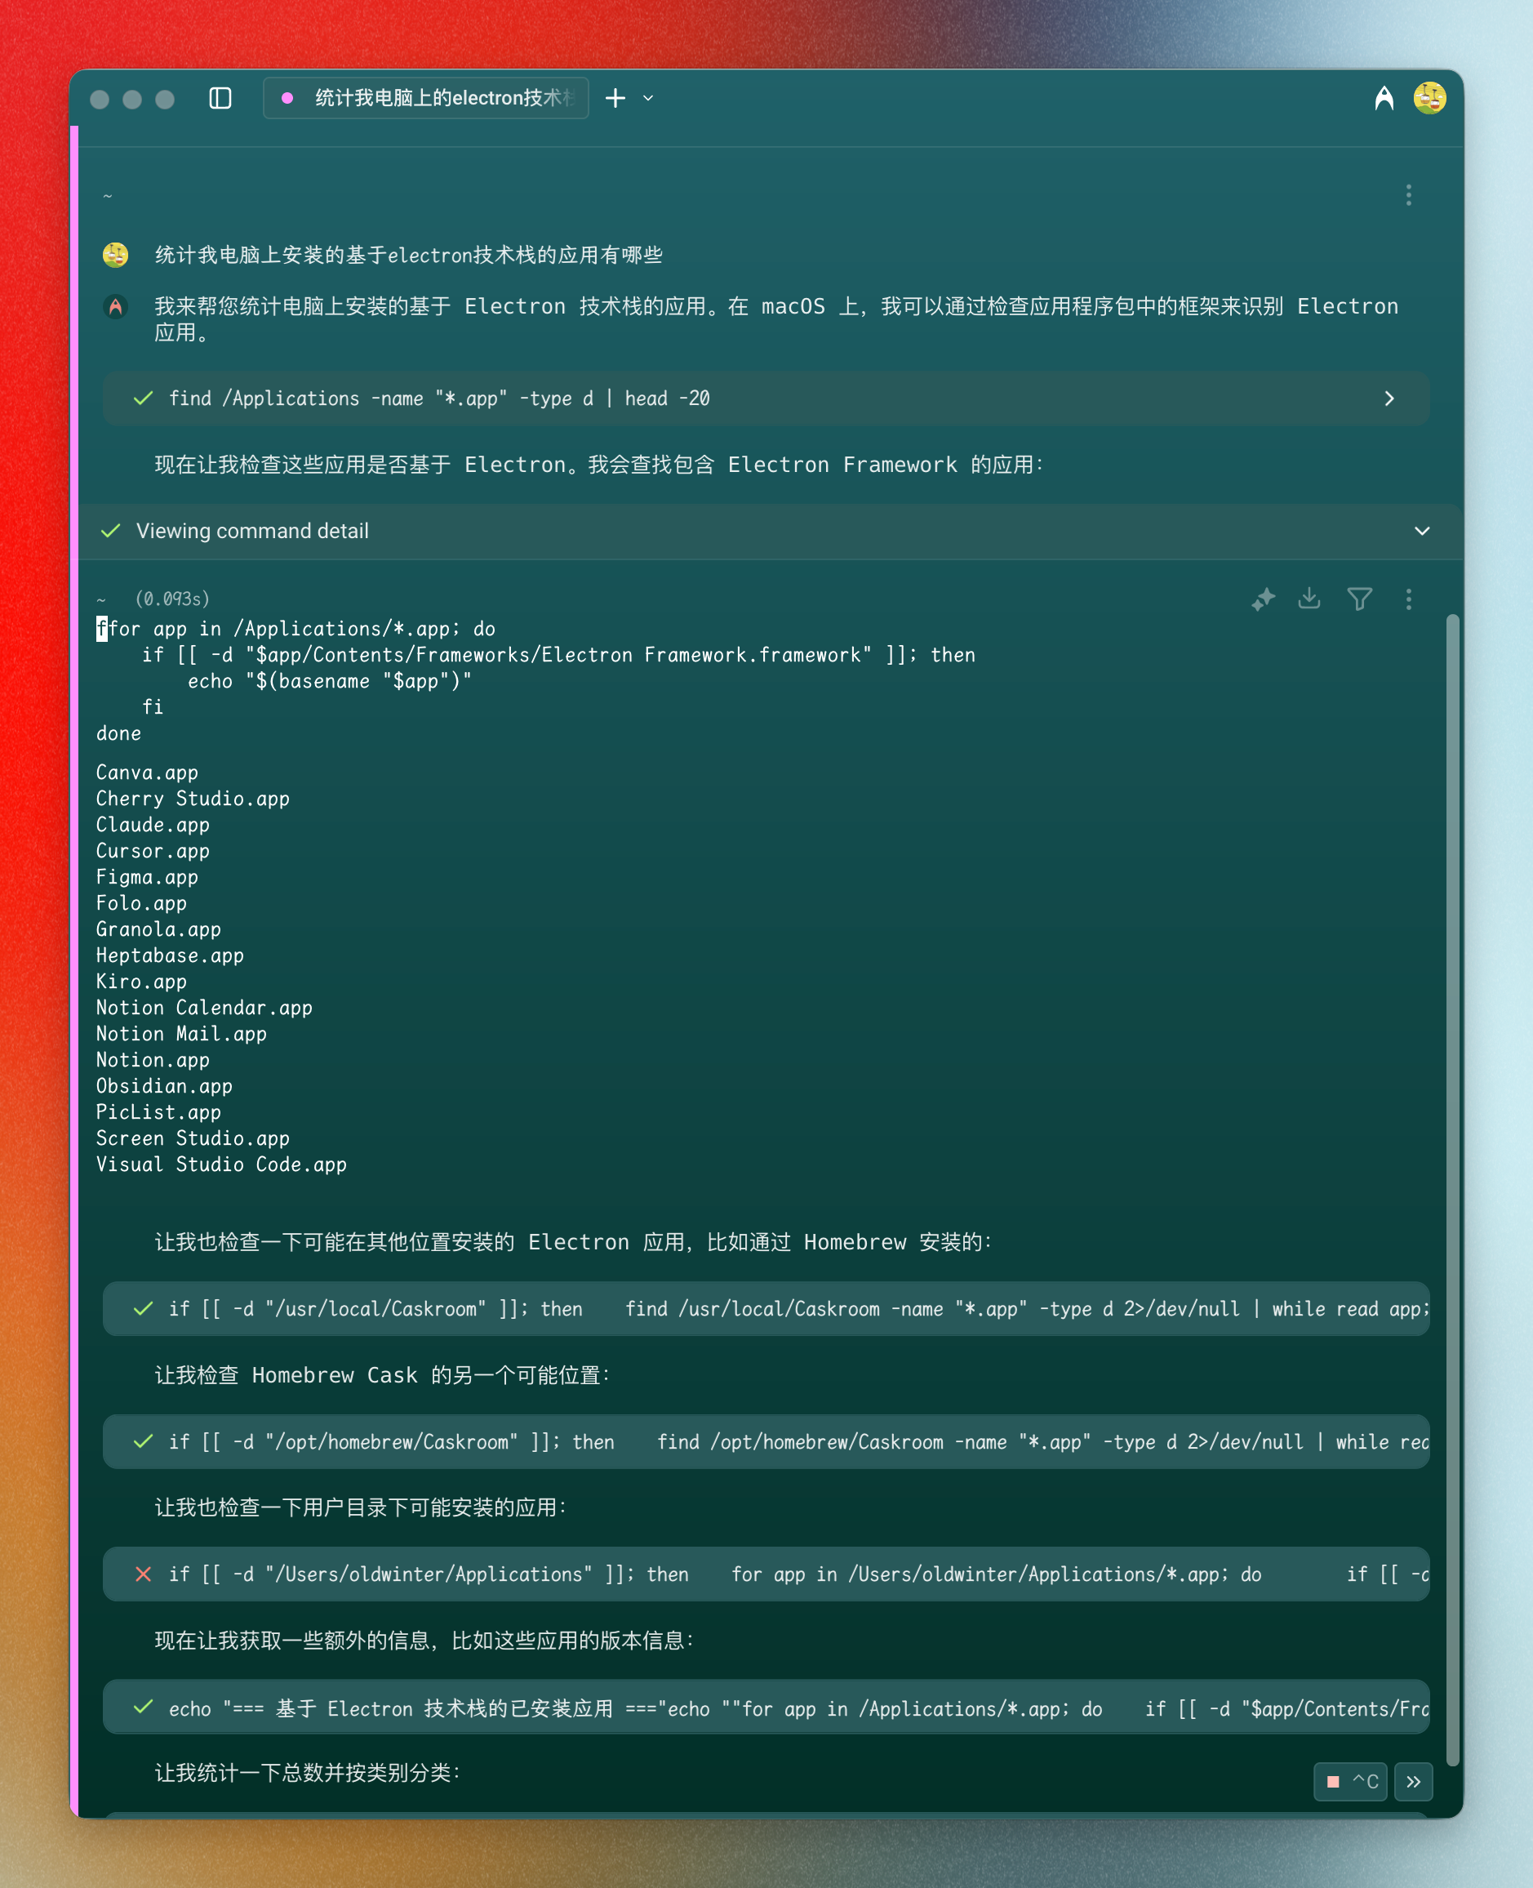1533x1888 pixels.
Task: Open the new tab options dropdown arrow
Action: pyautogui.click(x=648, y=98)
